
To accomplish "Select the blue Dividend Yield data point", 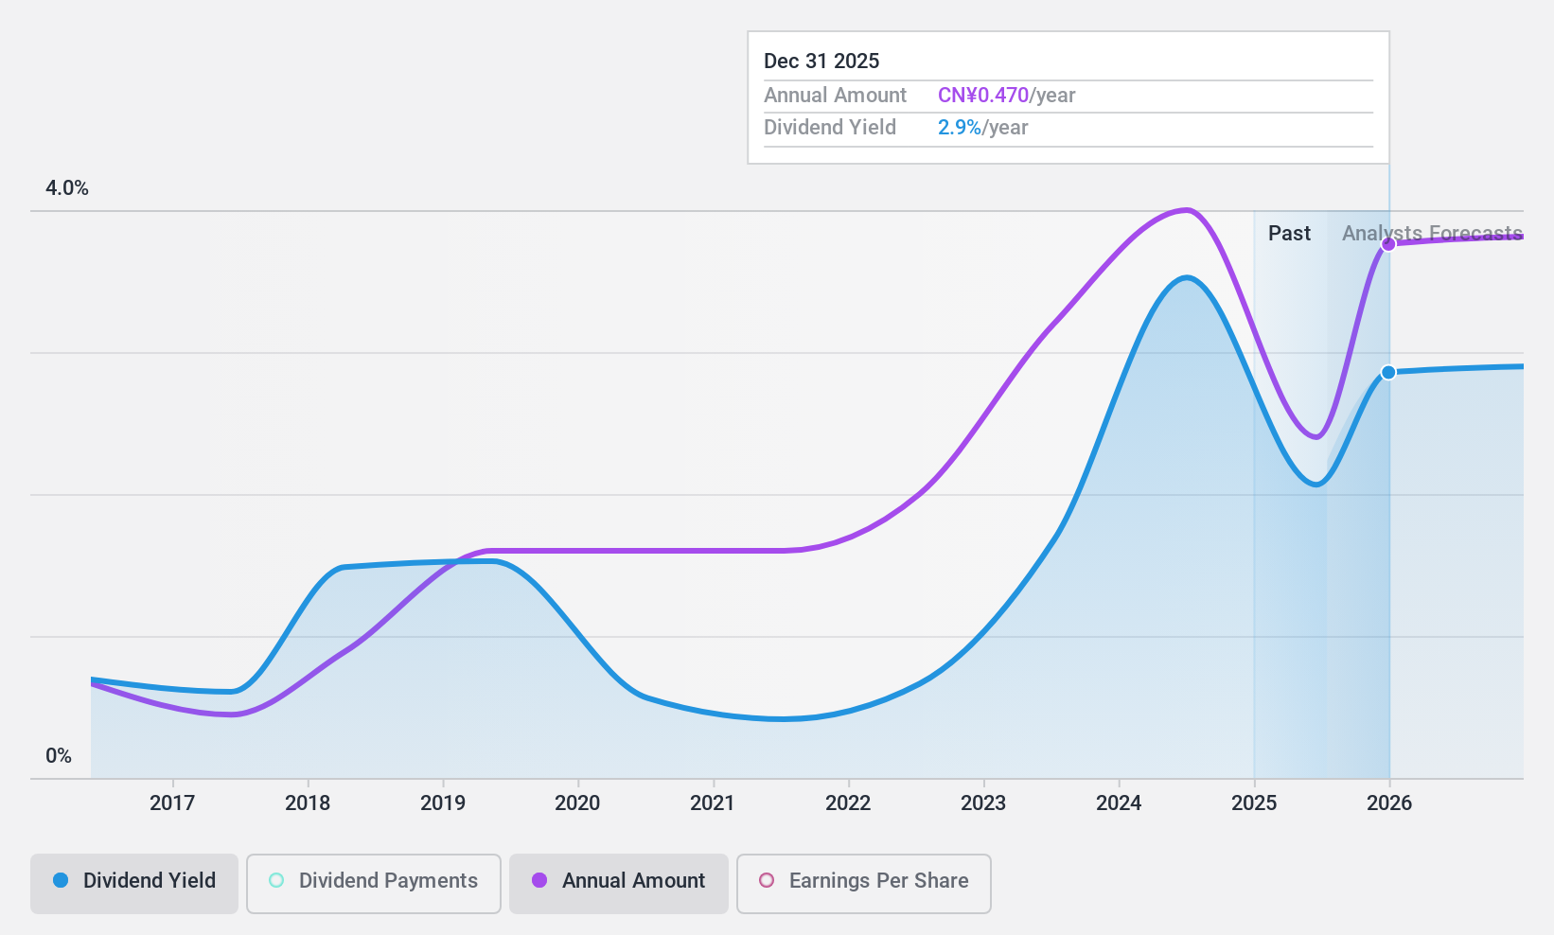I will pos(1388,373).
